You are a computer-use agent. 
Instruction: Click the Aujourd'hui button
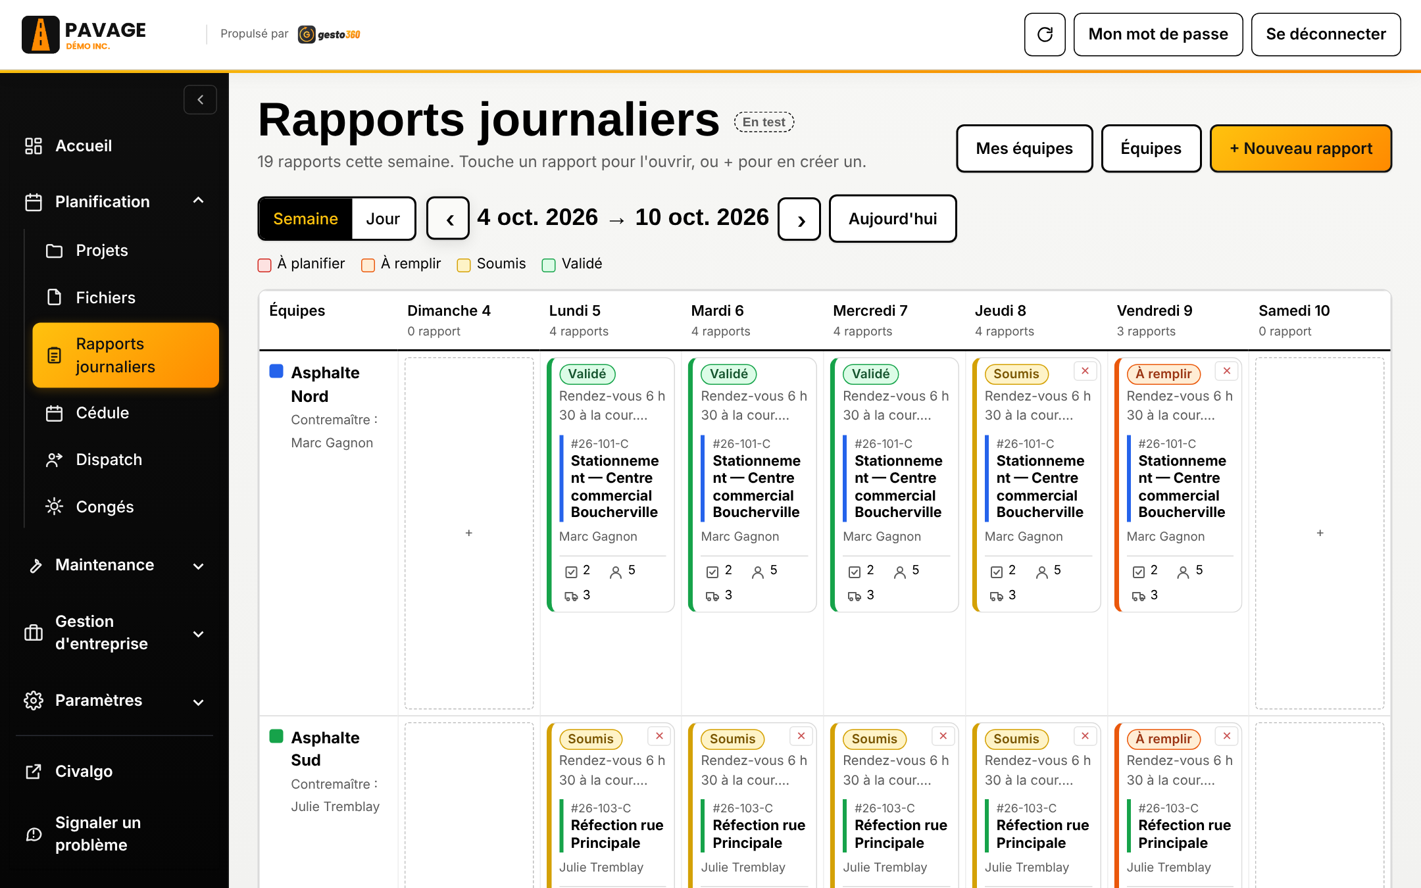(893, 219)
